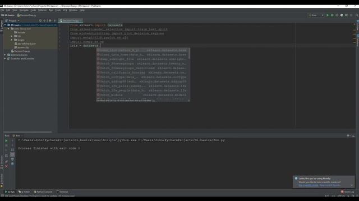Open Project panel settings gear
Screen dimensions: 359x201
[x=50, y=21]
